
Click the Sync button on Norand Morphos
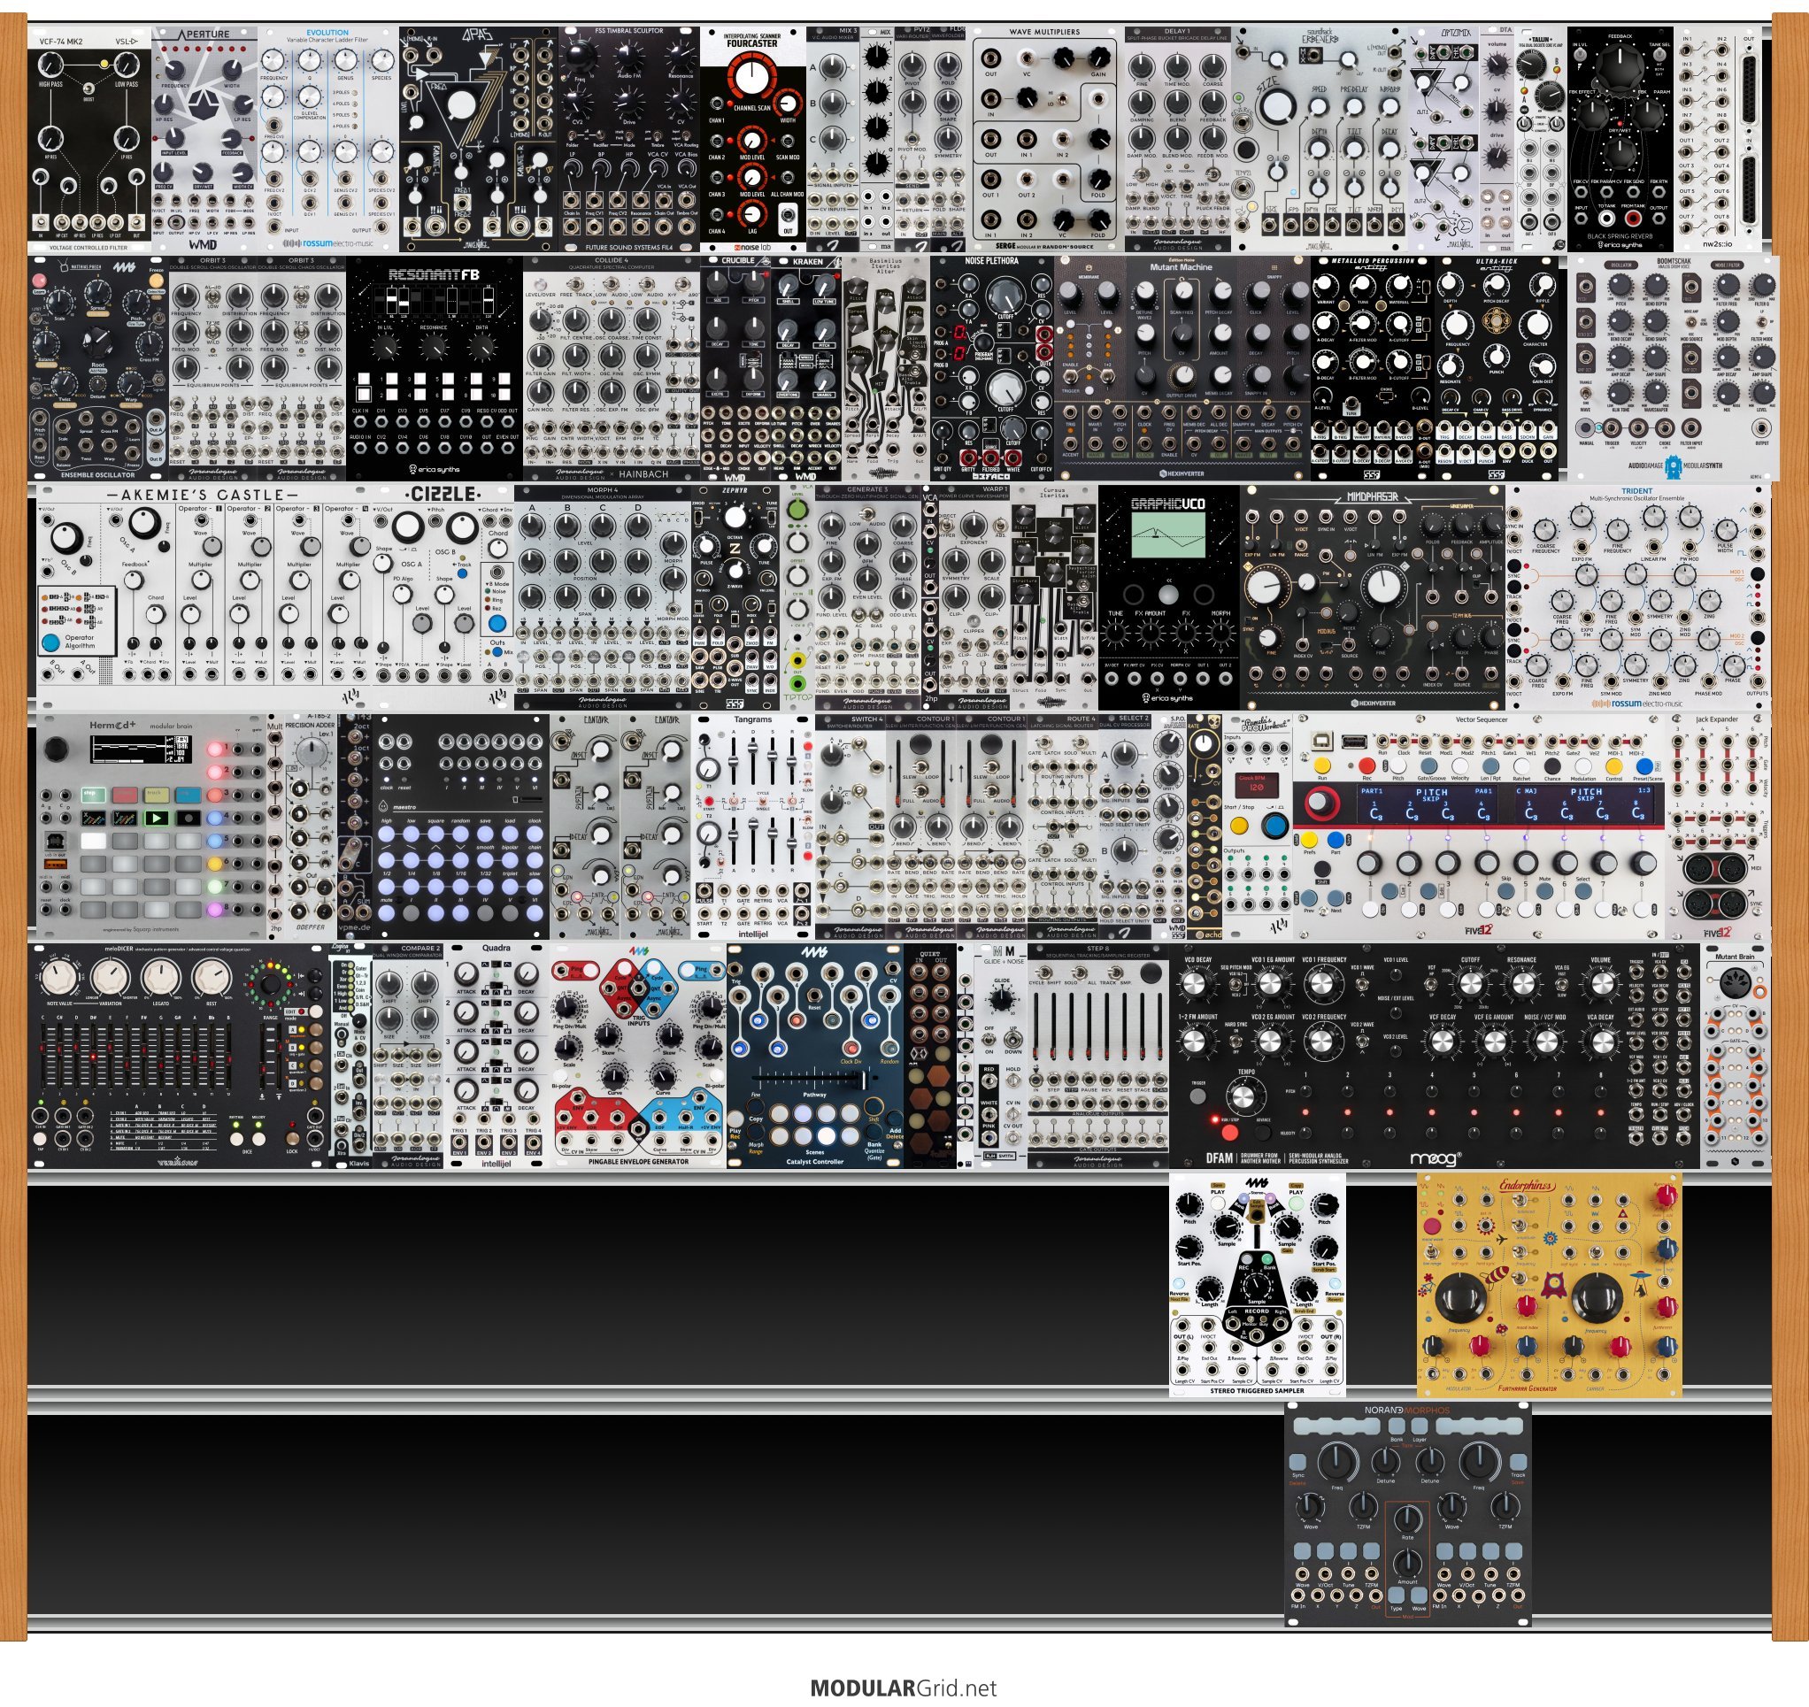[1298, 1461]
